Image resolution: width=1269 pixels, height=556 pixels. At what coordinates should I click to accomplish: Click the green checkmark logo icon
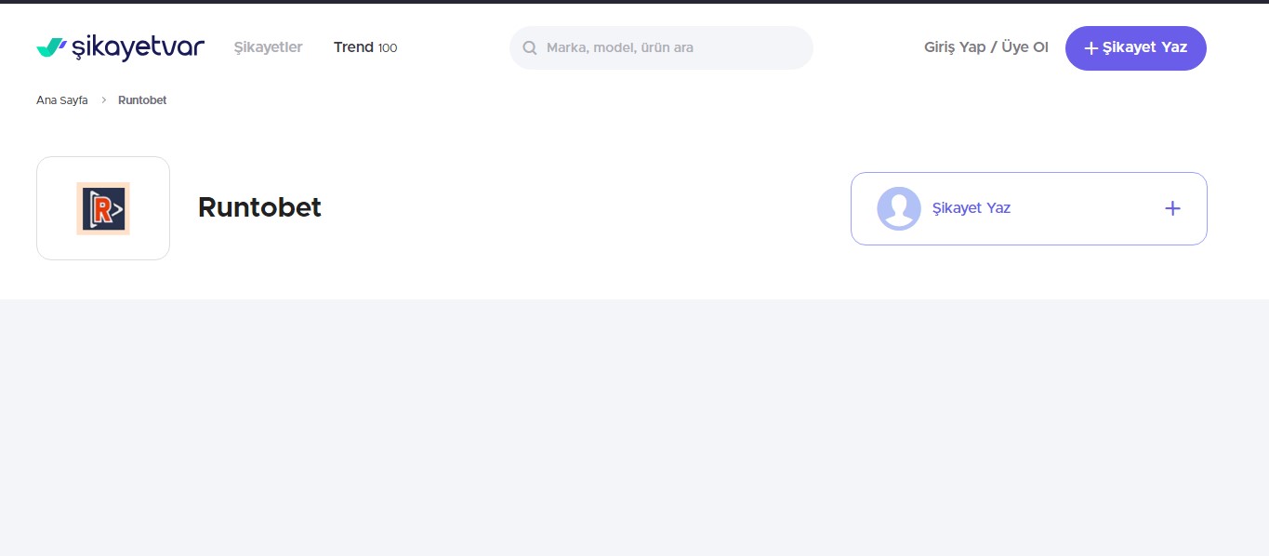[51, 47]
